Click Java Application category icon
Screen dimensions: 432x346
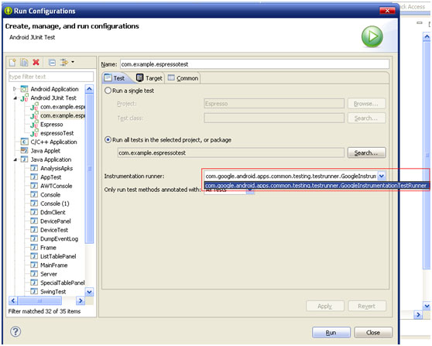coord(24,159)
